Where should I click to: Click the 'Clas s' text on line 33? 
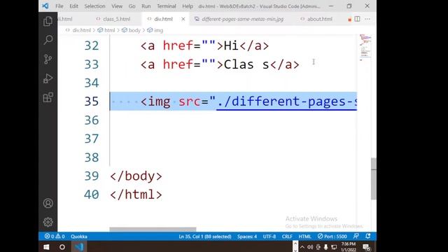[246, 64]
